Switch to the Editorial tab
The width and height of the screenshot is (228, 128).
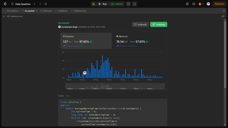pyautogui.click(x=46, y=11)
